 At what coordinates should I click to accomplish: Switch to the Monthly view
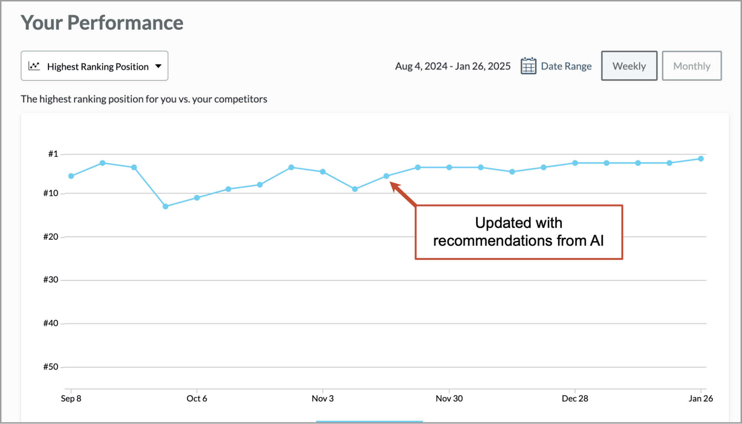692,66
